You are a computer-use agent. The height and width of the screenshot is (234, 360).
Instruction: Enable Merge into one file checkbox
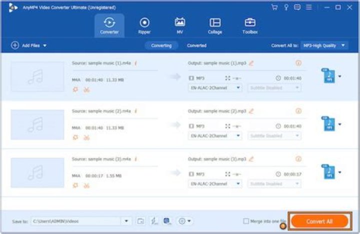tap(246, 221)
